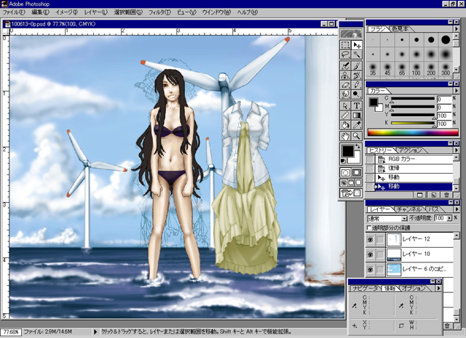This screenshot has height=338, width=466.
Task: Reset to default colors icon in toolbox
Action: [x=344, y=161]
